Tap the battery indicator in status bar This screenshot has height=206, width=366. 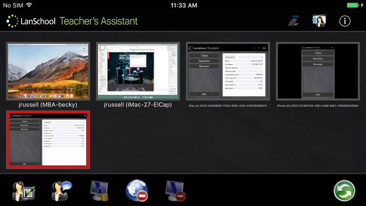point(353,5)
